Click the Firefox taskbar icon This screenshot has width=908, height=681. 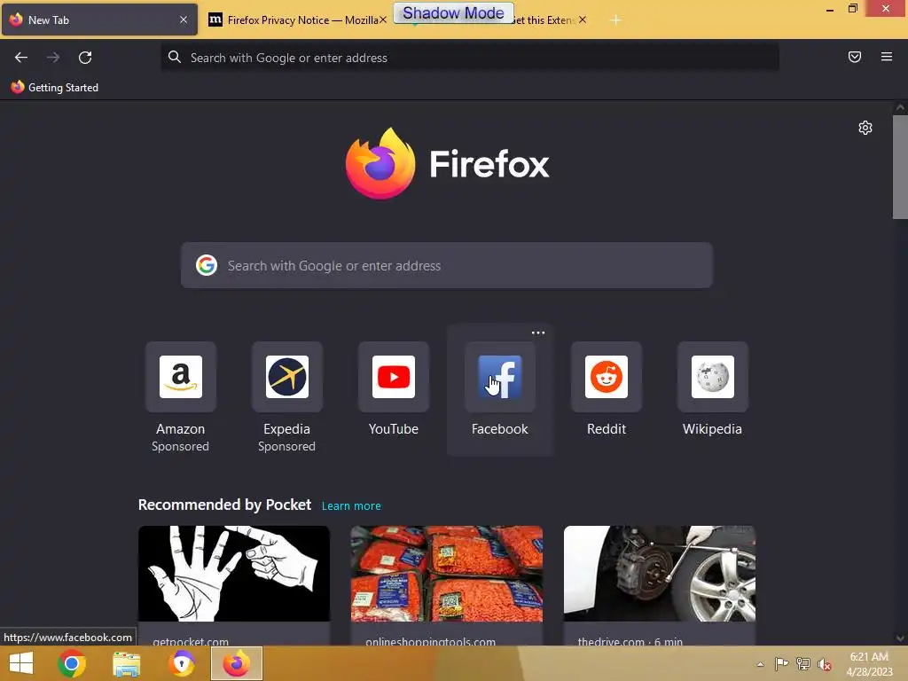(x=236, y=663)
